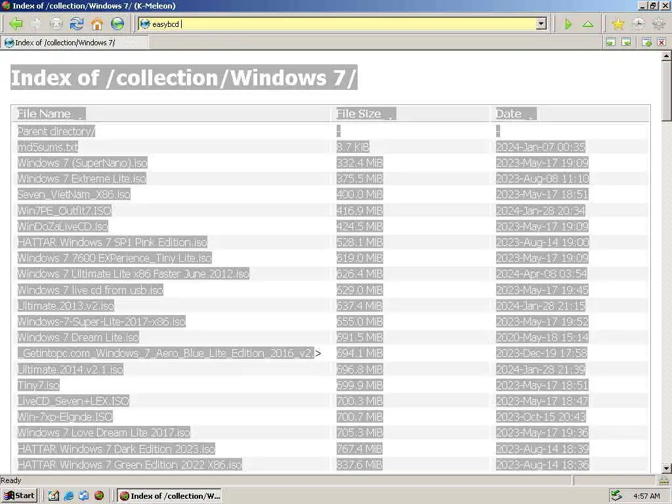Sort by File Name column arrow

pos(80,115)
